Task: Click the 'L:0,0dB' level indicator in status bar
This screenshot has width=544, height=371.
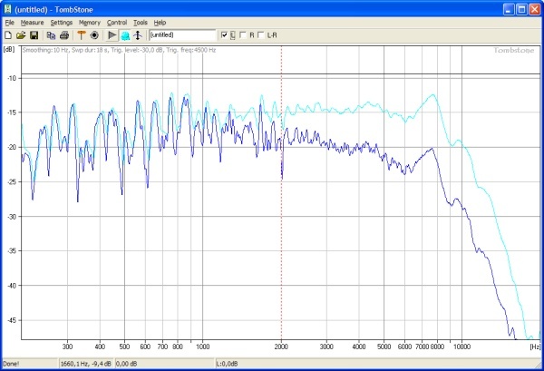Action: point(228,364)
